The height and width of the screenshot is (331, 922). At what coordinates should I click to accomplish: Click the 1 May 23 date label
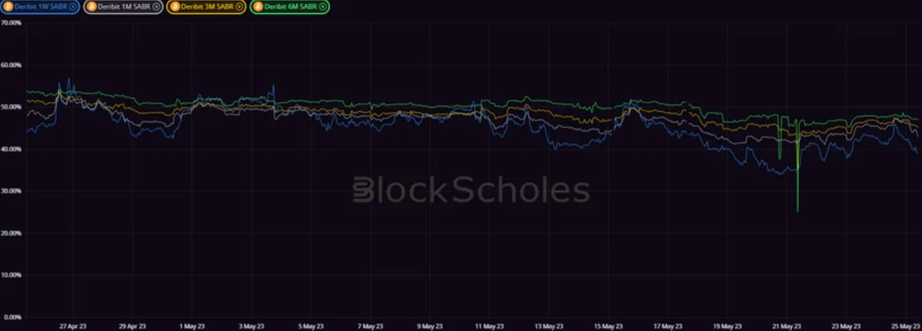point(191,326)
